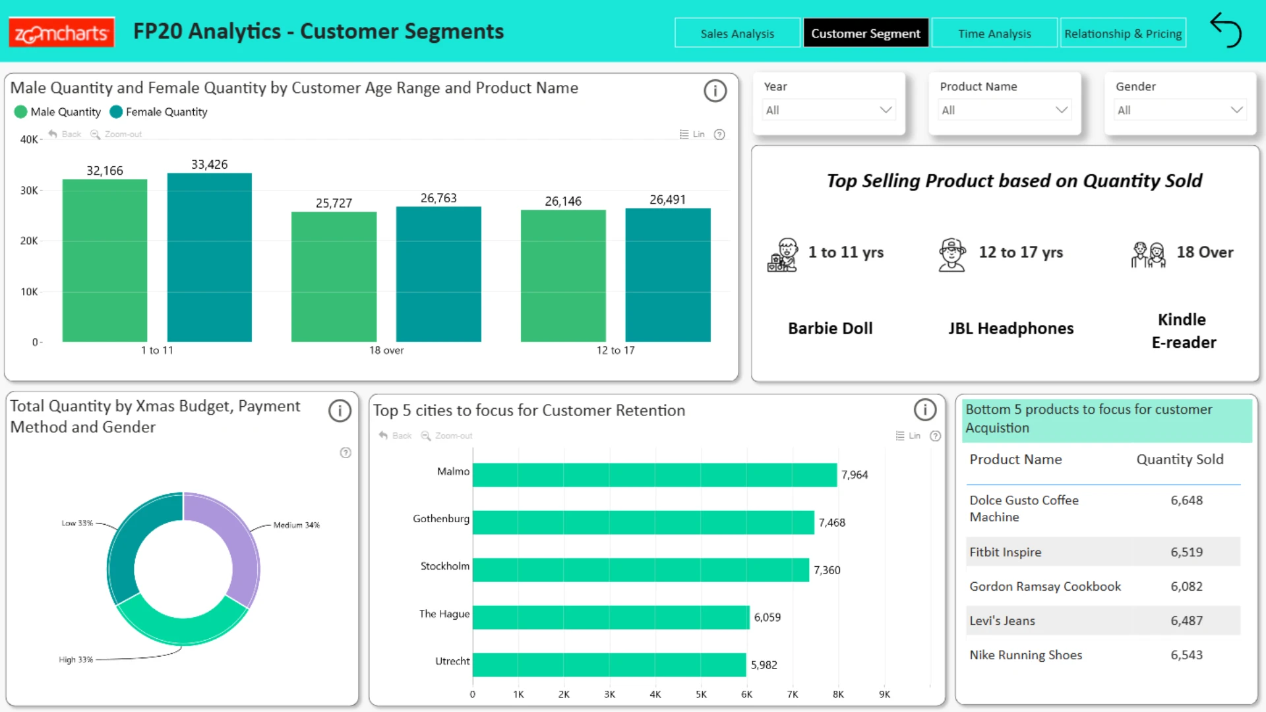Click the ZoomCharts logo
This screenshot has height=712, width=1266.
61,32
